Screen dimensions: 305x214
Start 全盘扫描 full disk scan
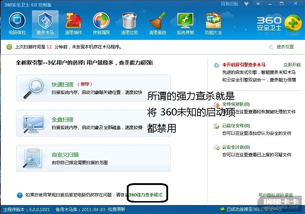93,123
